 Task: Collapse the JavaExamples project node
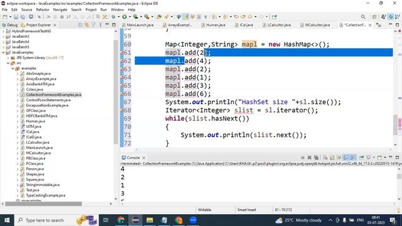[3, 52]
